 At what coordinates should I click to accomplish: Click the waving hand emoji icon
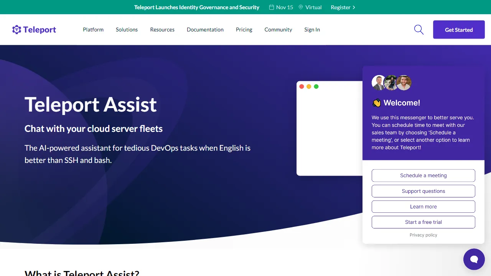[376, 103]
